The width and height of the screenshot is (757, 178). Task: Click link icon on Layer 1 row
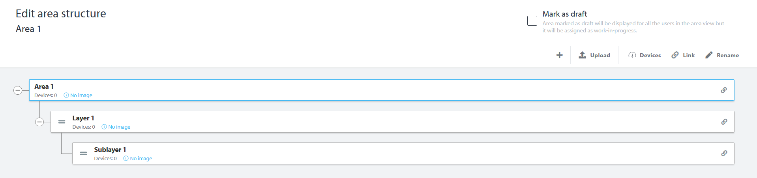(x=724, y=122)
